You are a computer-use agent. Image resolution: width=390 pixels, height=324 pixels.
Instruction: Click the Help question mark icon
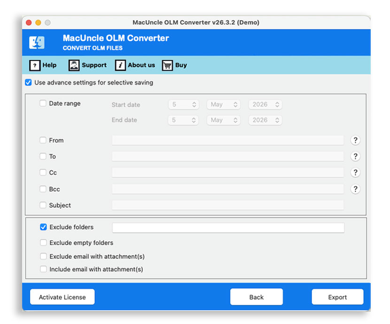[35, 66]
